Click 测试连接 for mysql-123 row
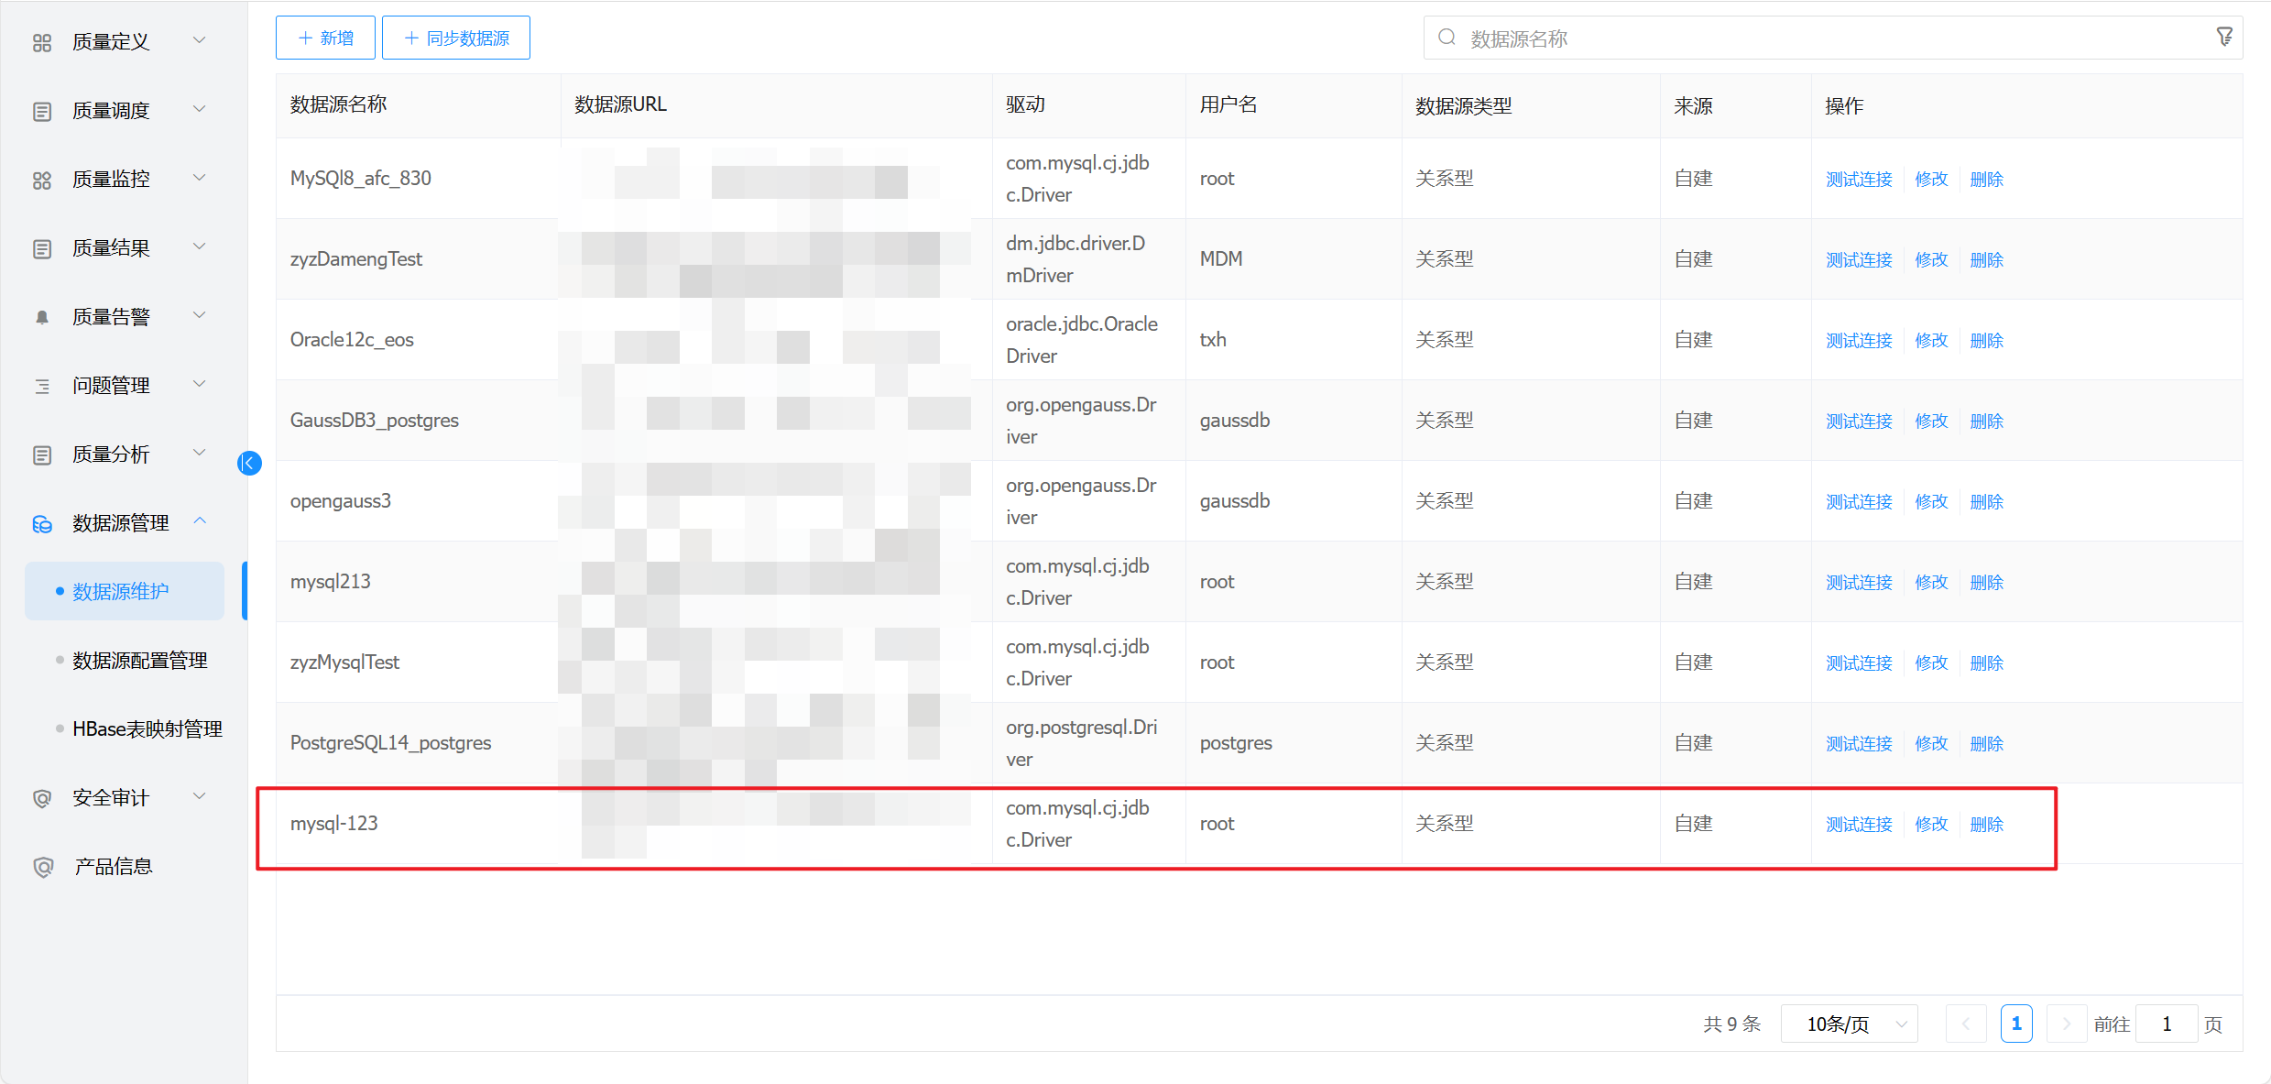This screenshot has height=1084, width=2271. click(x=1858, y=824)
